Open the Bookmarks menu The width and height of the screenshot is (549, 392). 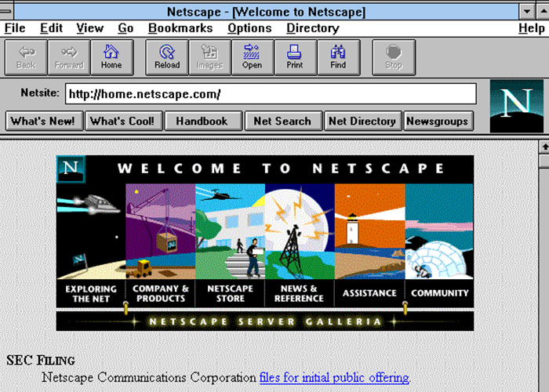[x=180, y=28]
